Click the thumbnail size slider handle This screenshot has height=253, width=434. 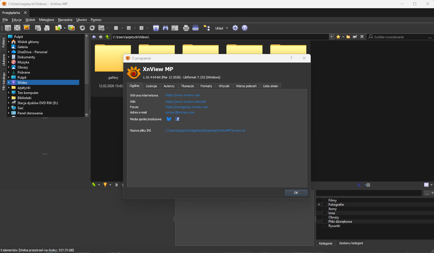click(x=368, y=185)
